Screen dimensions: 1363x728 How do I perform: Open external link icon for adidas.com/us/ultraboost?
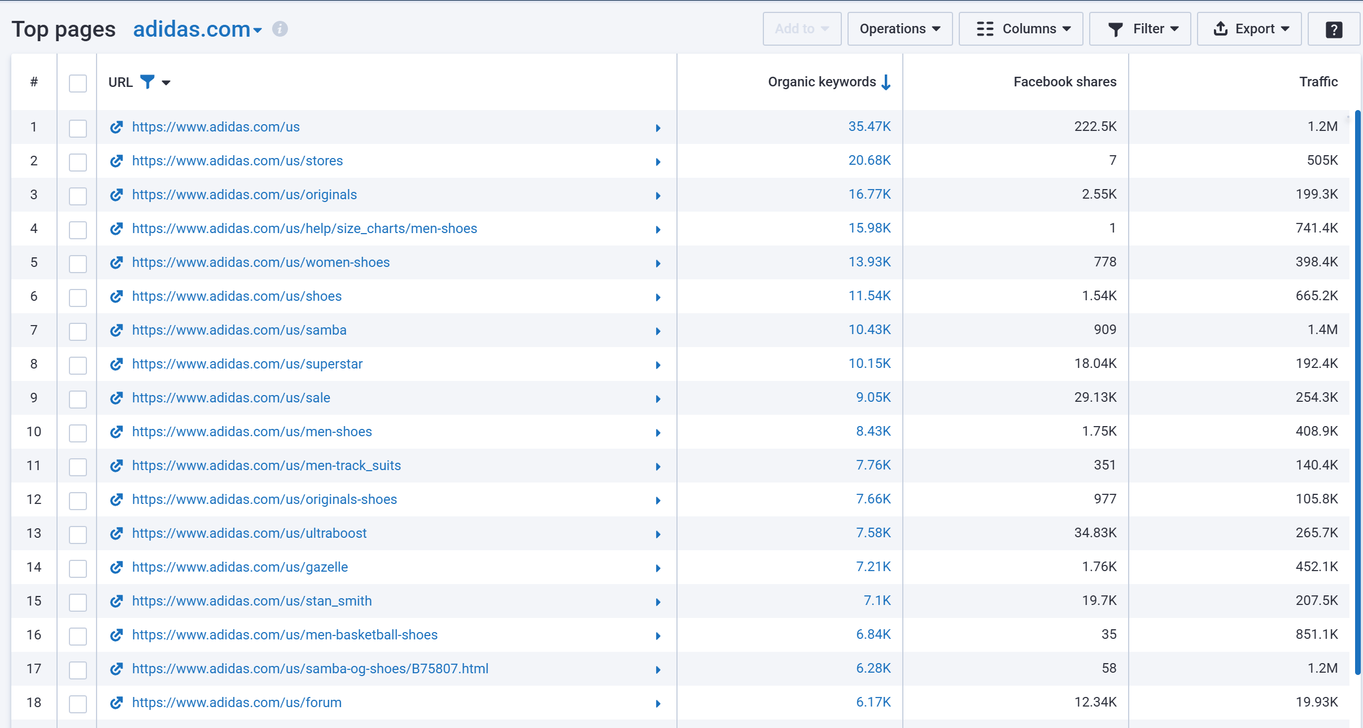click(x=116, y=533)
